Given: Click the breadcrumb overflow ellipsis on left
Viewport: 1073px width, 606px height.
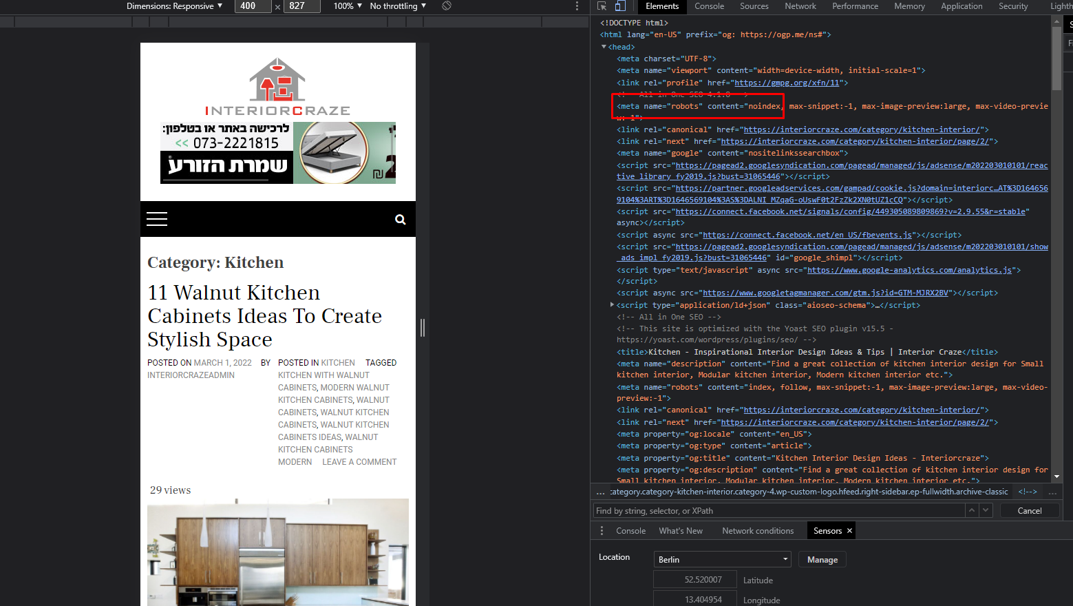Looking at the screenshot, I should point(600,492).
